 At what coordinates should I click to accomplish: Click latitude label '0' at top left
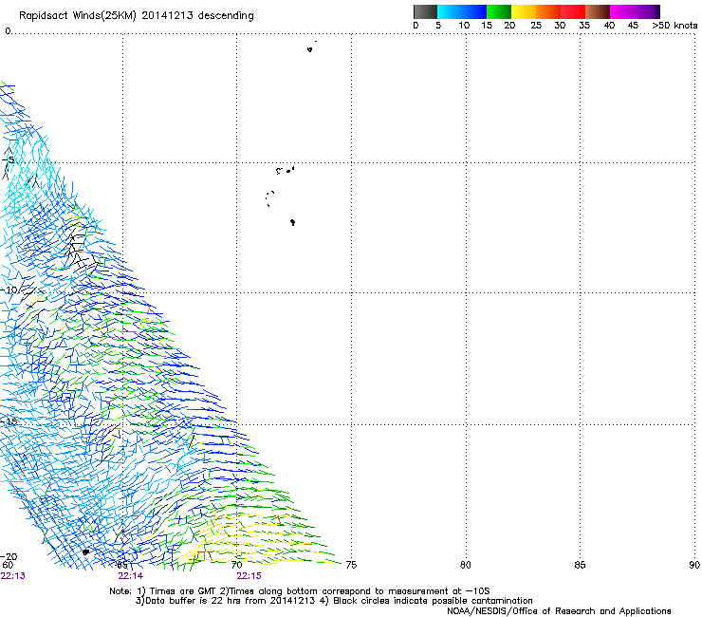8,31
